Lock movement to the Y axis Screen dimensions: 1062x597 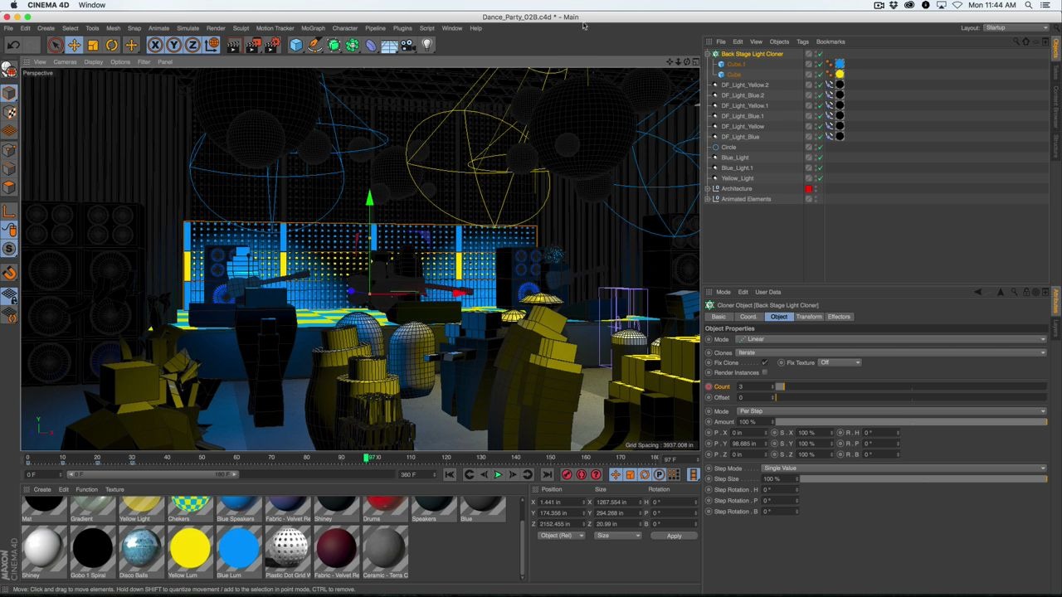[x=173, y=45]
